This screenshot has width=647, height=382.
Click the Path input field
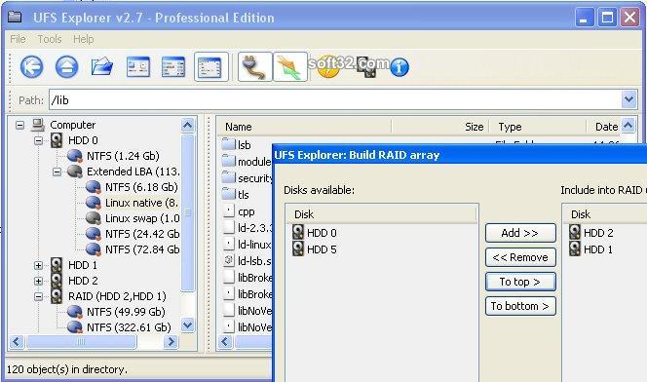[335, 99]
